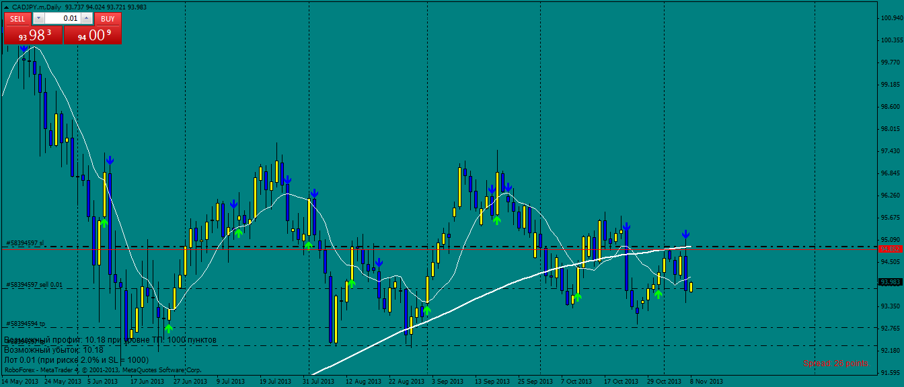Decrease lot volume with the down arrow

point(38,19)
